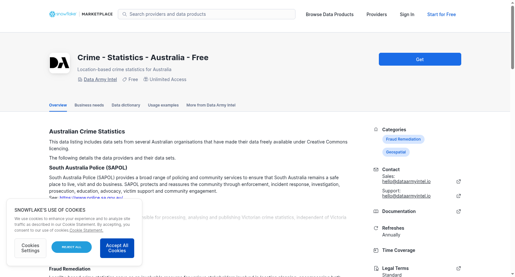Click the Time Coverage label
515x277 pixels.
(398, 250)
